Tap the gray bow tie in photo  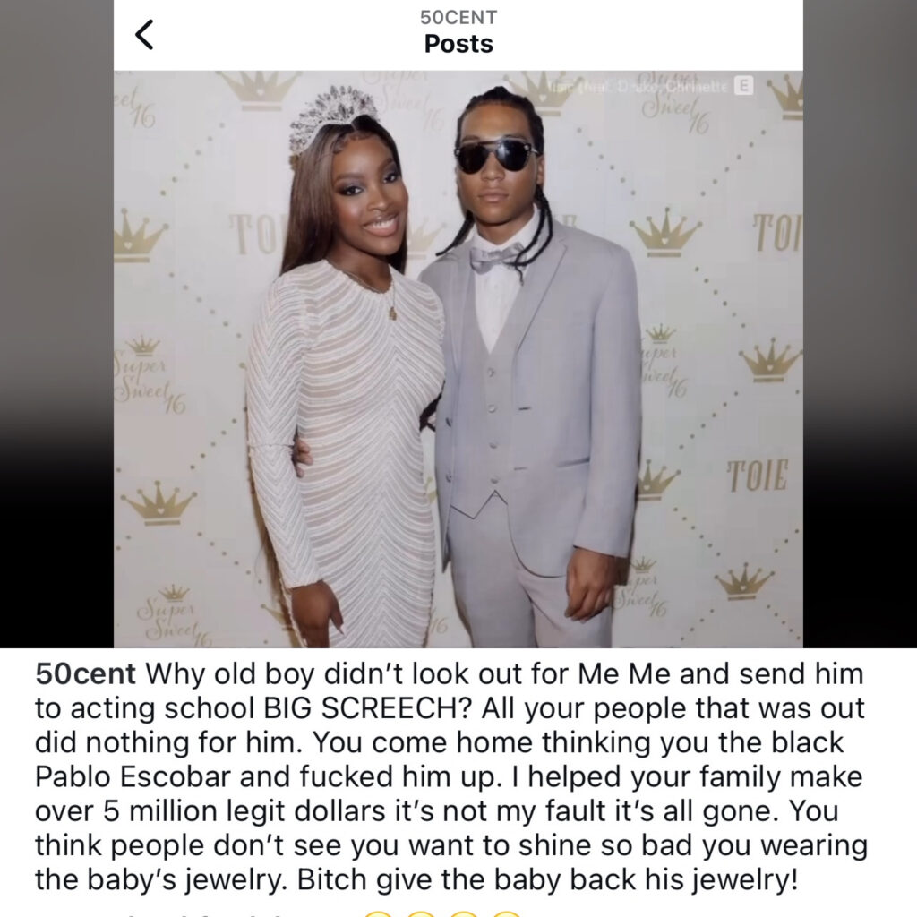pos(496,257)
